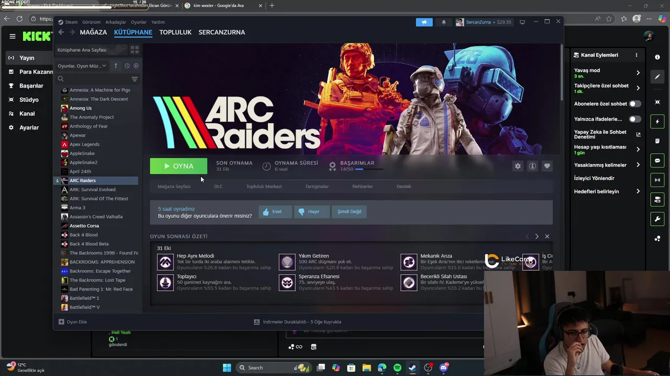Click the Steam announcements megaphone button

tap(425, 22)
